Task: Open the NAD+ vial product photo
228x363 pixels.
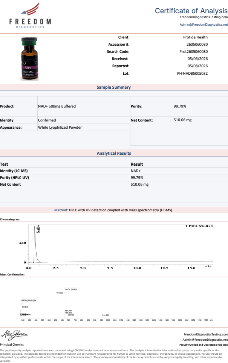Action: pos(29,58)
